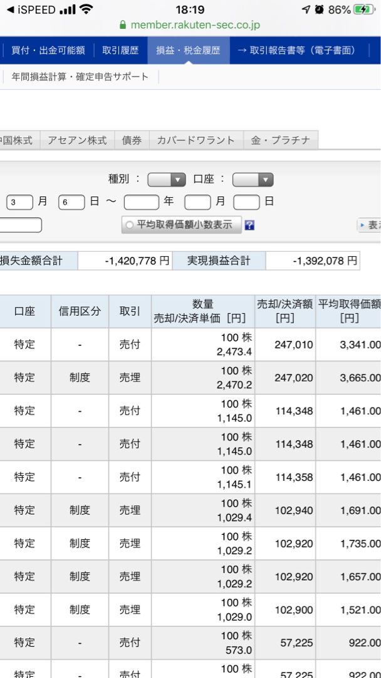This screenshot has height=678, width=381.
Task: Select the 損益・税金履歴 menu tab
Action: click(x=188, y=50)
